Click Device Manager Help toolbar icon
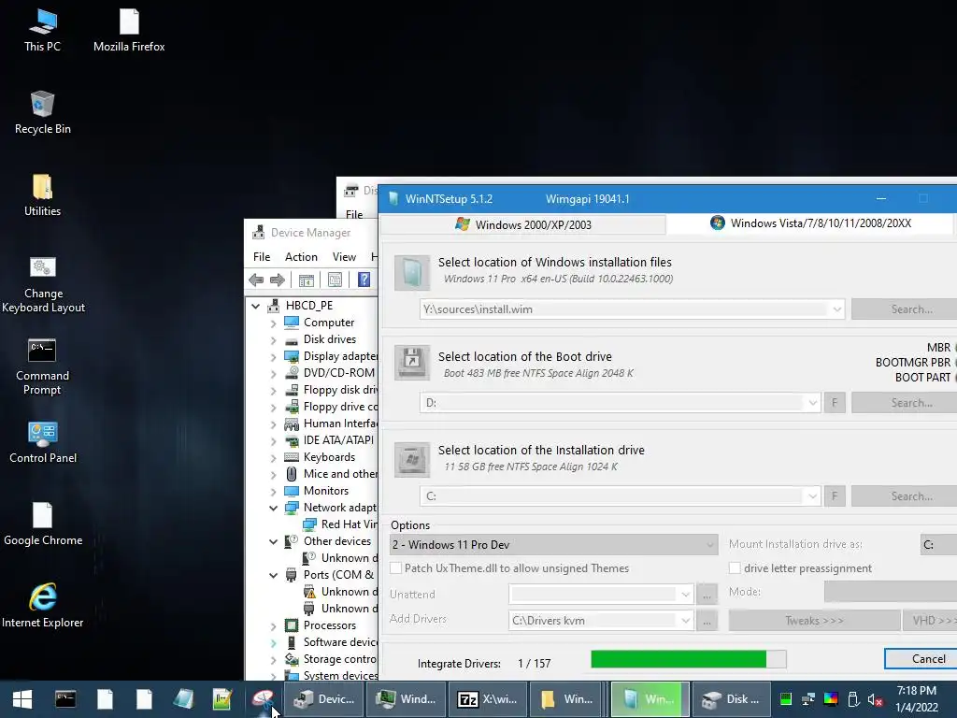This screenshot has height=718, width=957. [364, 280]
